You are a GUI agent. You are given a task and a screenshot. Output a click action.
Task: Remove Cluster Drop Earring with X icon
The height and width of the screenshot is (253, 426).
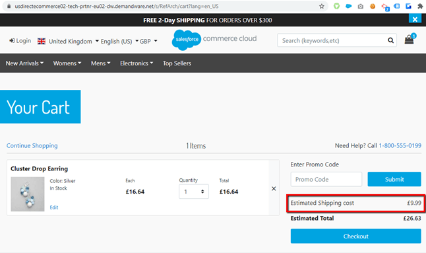pyautogui.click(x=274, y=188)
